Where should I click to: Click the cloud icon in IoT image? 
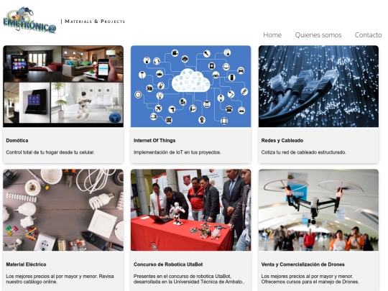[190, 80]
